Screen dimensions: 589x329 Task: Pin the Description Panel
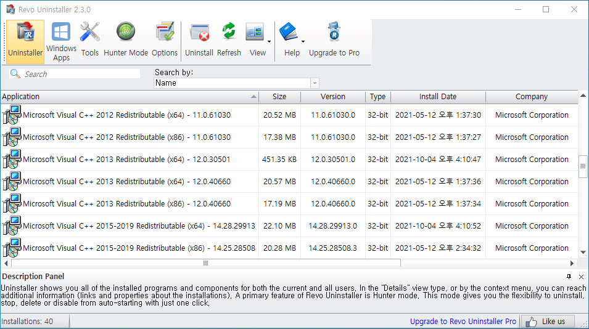(569, 277)
